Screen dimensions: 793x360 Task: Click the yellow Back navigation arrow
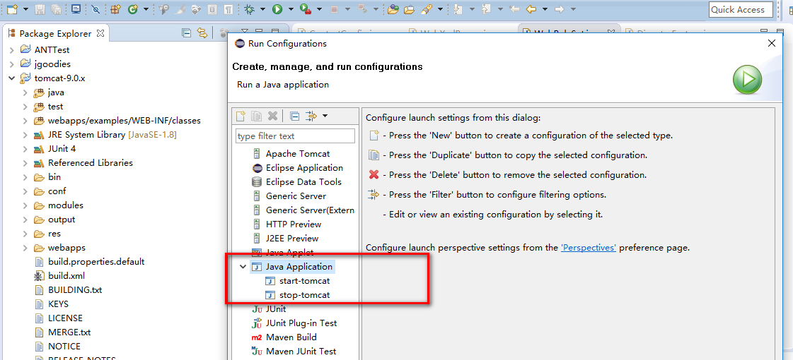click(x=531, y=8)
